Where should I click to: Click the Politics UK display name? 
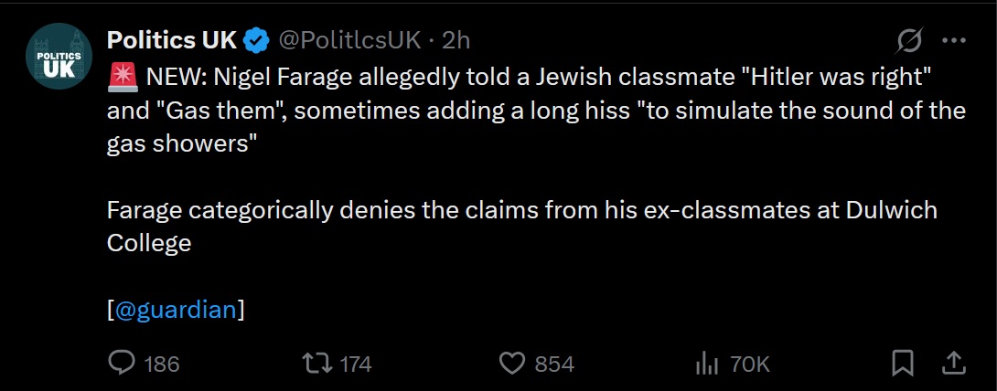tap(171, 40)
